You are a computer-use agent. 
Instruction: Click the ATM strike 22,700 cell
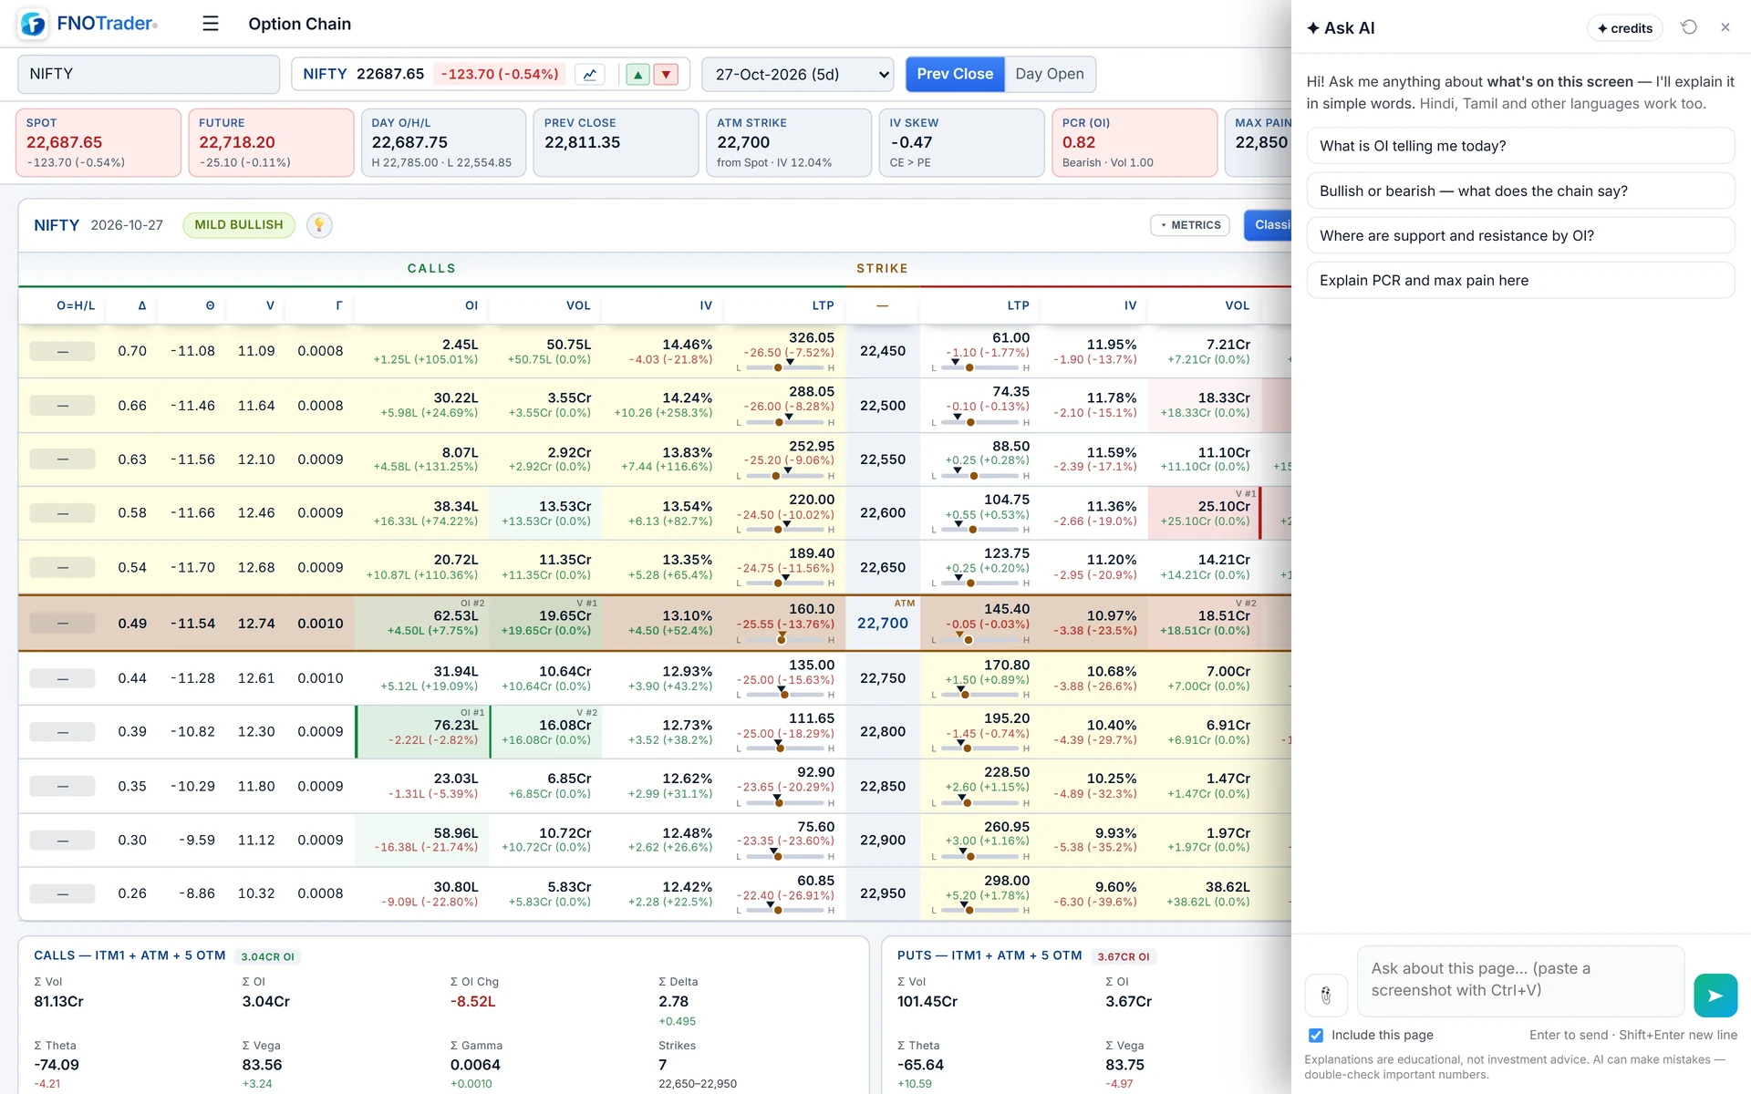883,623
